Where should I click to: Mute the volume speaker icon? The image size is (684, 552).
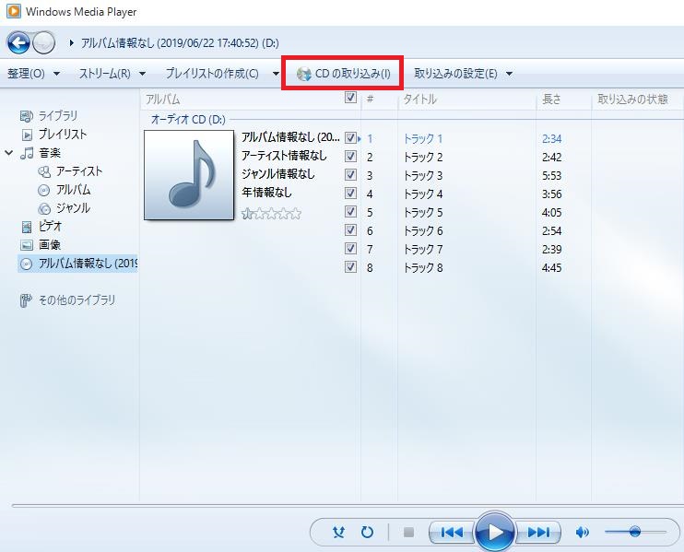(583, 532)
